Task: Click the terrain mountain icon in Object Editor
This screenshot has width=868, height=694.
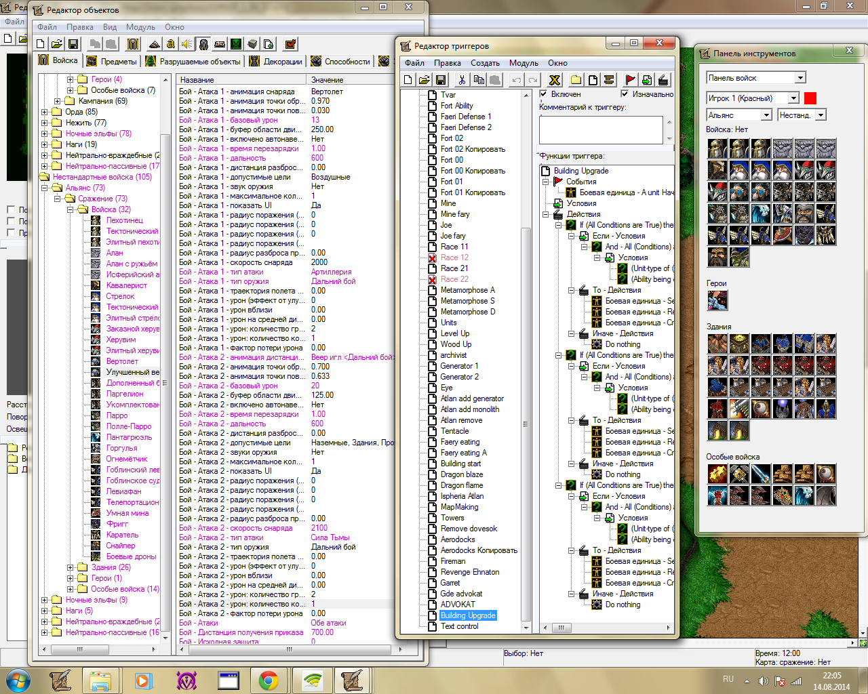Action: (154, 44)
